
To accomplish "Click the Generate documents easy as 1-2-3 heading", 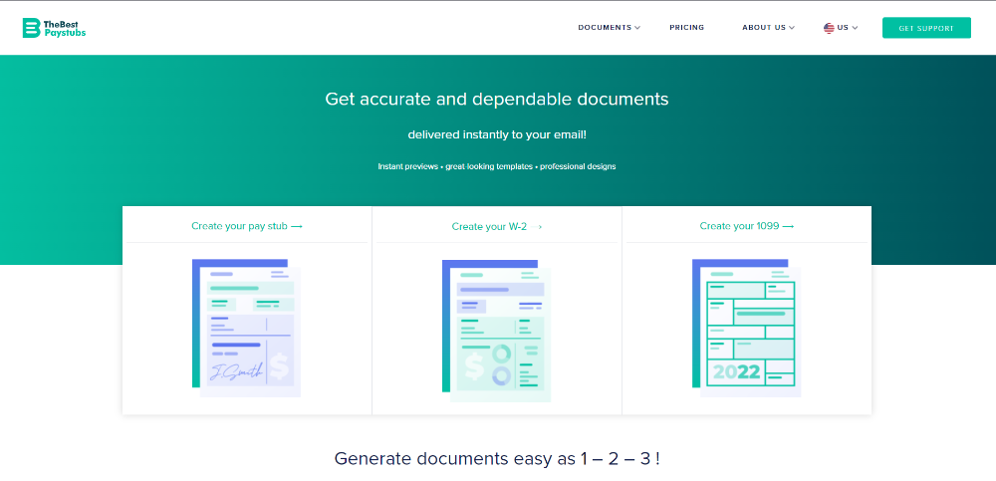I will 497,459.
